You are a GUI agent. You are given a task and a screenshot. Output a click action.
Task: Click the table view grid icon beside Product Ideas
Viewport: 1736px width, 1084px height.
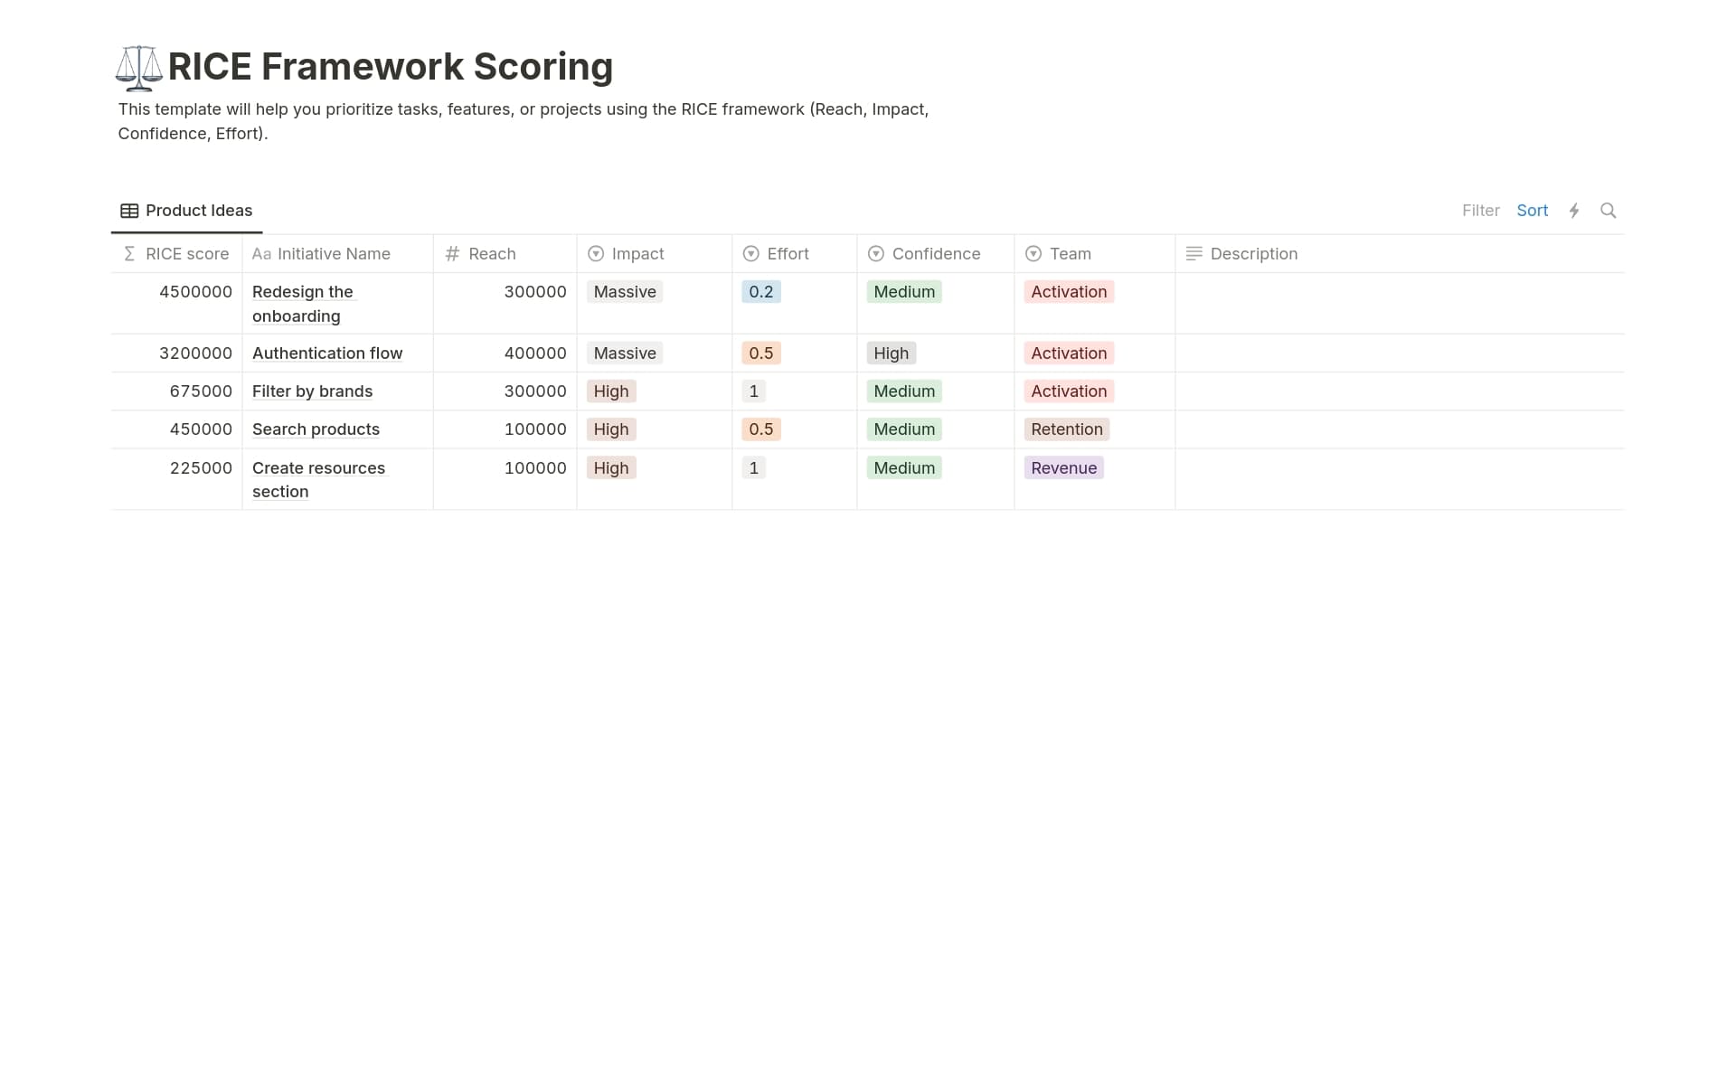point(130,210)
